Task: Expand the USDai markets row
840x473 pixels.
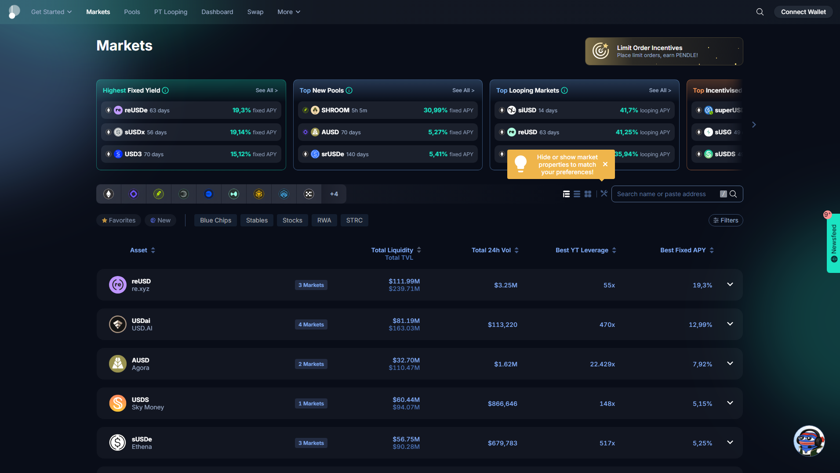Action: point(730,324)
